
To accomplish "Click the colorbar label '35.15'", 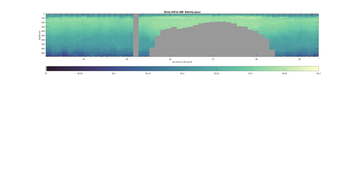I will 148,73.
